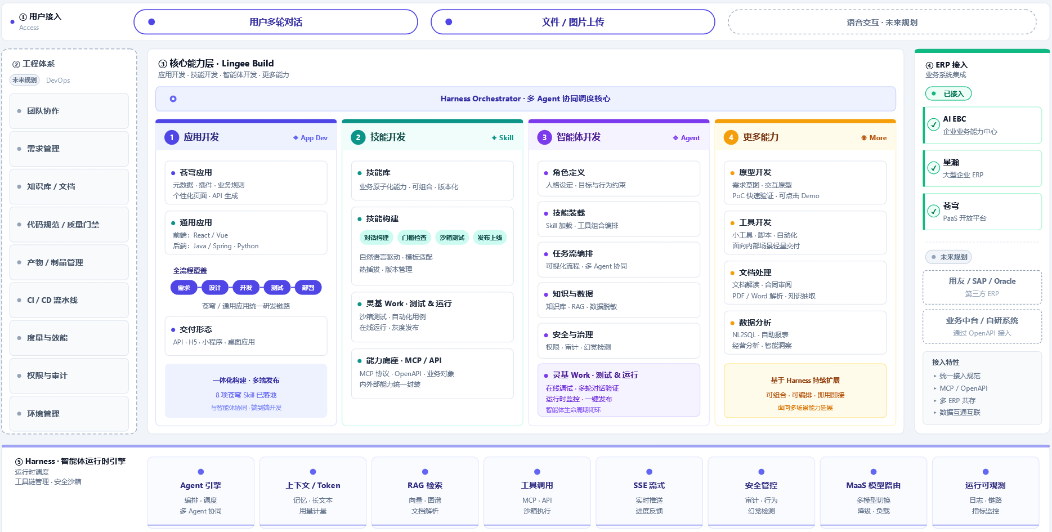Click the Harness Orchestrator ring icon
Screen dimensions: 1052x532
click(x=173, y=99)
